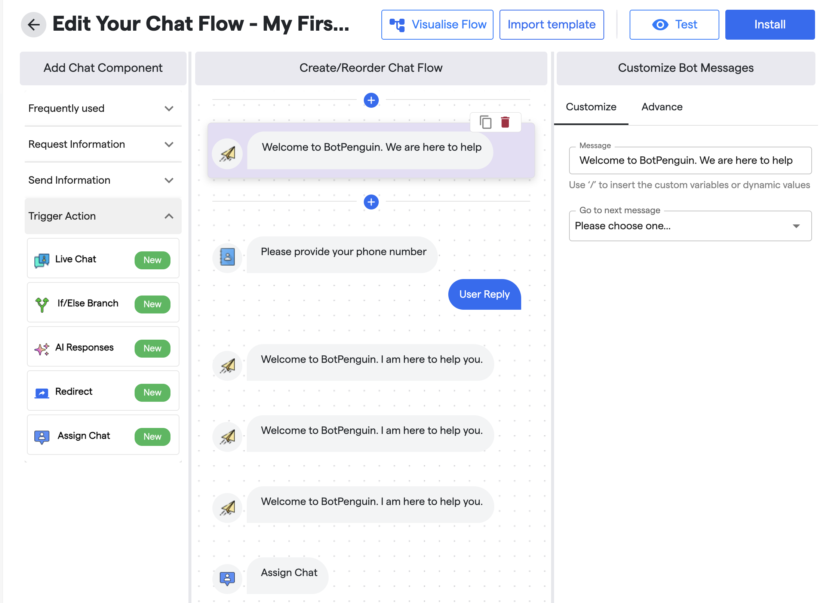Click the phone number contact book icon
This screenshot has height=603, width=833.
pyautogui.click(x=227, y=257)
